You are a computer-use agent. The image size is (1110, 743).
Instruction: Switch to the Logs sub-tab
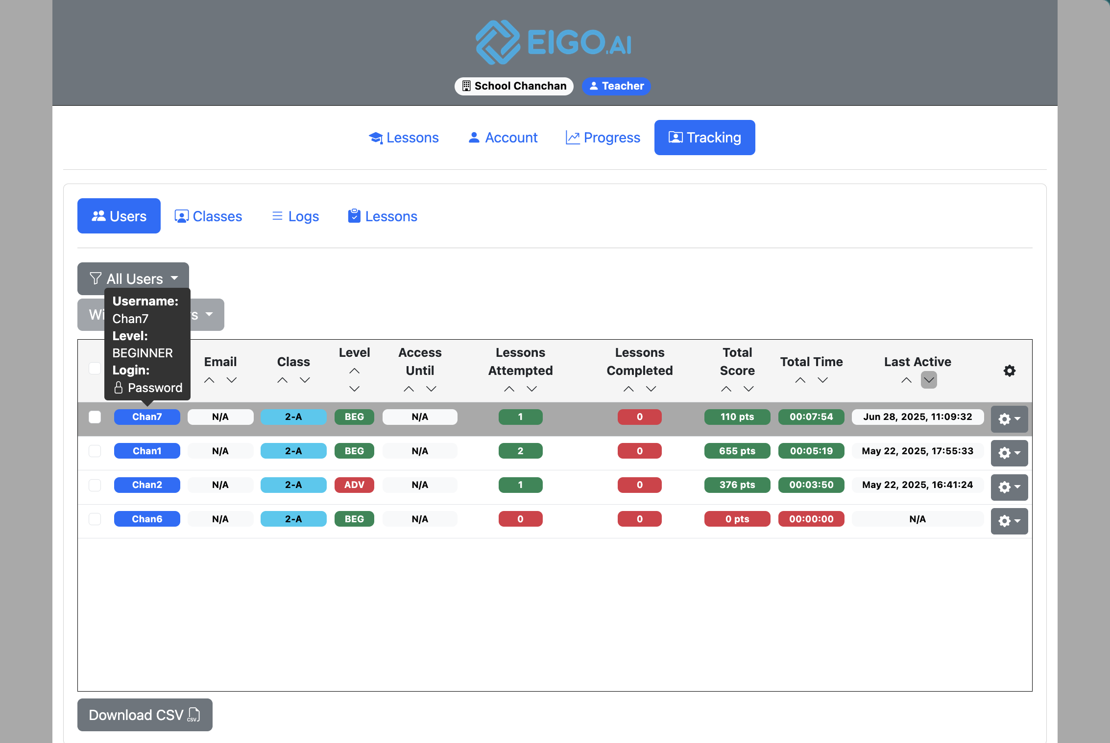point(295,216)
